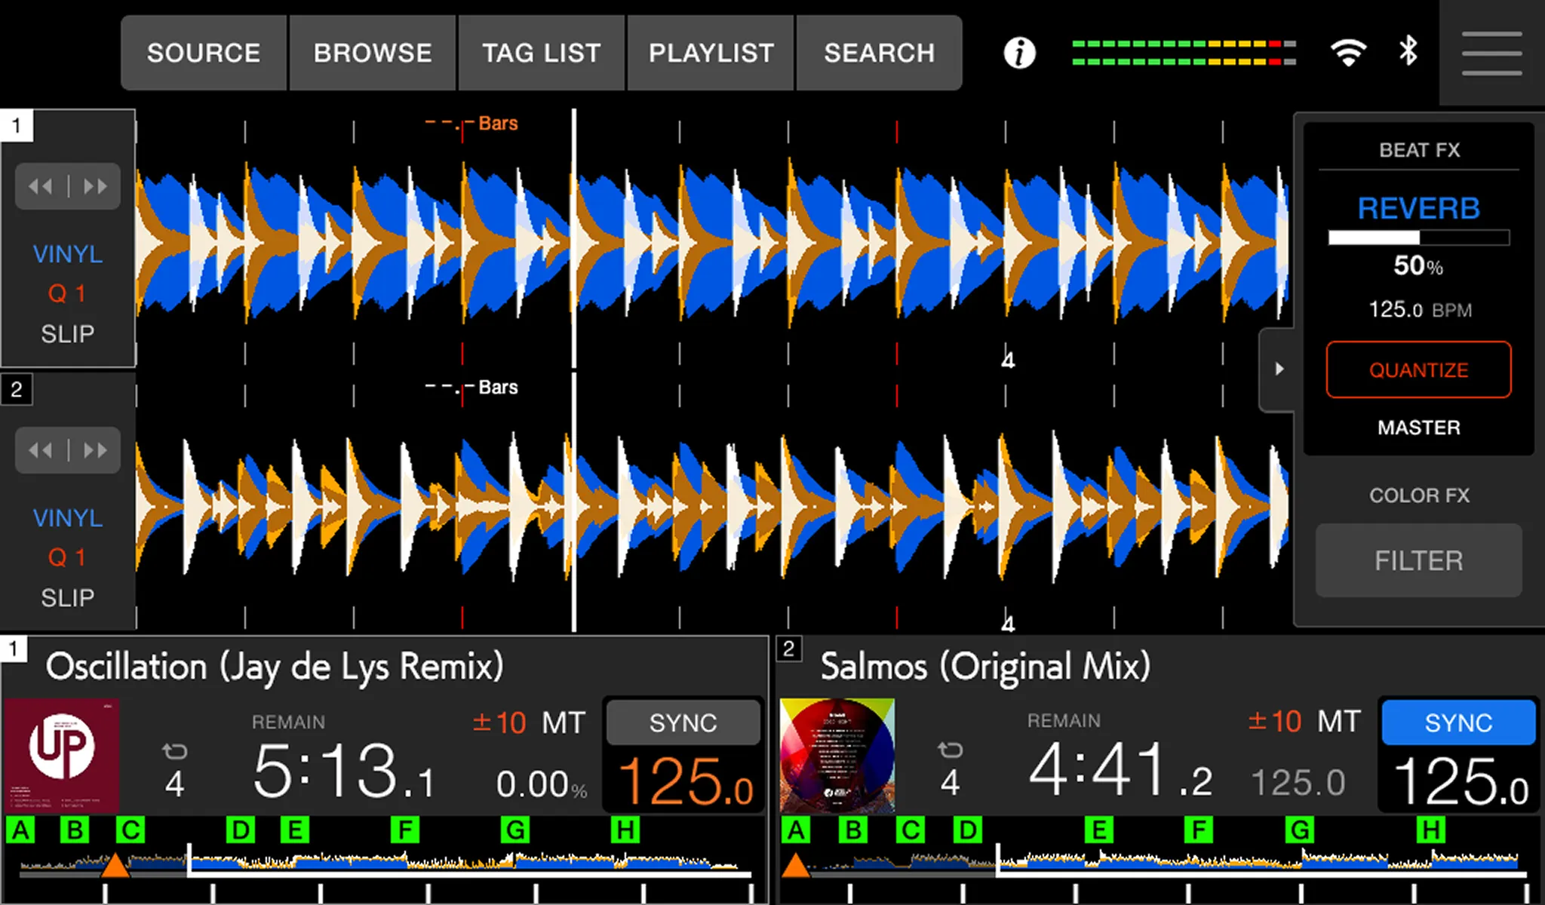Toggle deck 1 MT master tempo

pos(564,722)
